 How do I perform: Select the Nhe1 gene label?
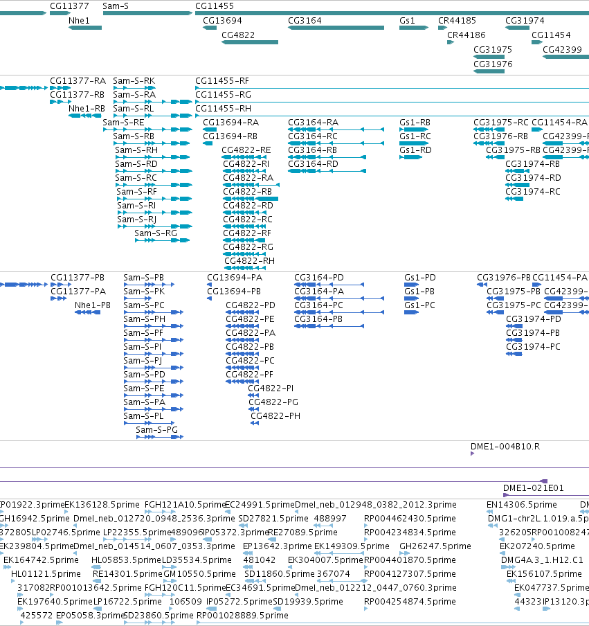79,20
